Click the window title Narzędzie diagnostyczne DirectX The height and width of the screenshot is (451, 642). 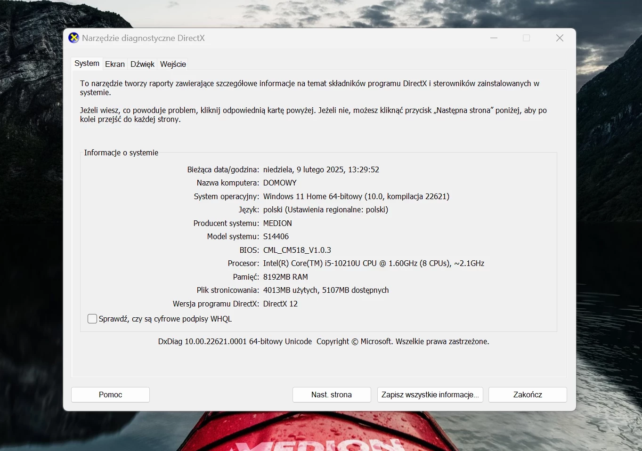(x=143, y=38)
